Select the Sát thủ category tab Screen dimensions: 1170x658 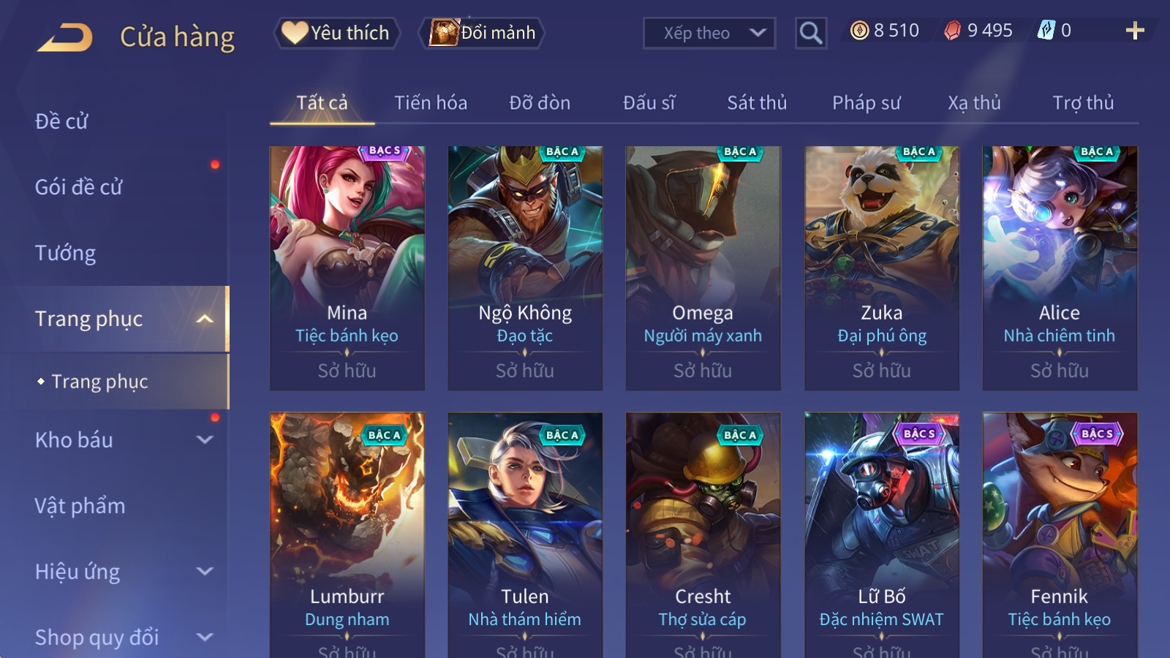(757, 103)
